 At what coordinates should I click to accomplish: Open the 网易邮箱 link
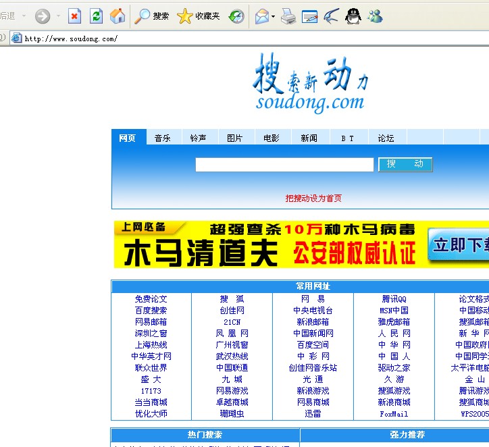point(151,322)
